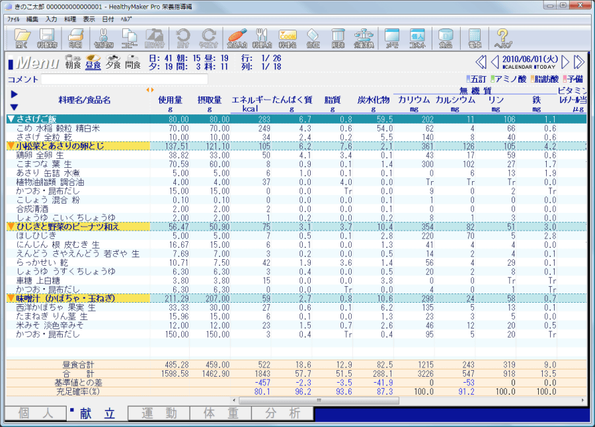
Task: Open food input via the carrot icon
Action: pos(237,38)
